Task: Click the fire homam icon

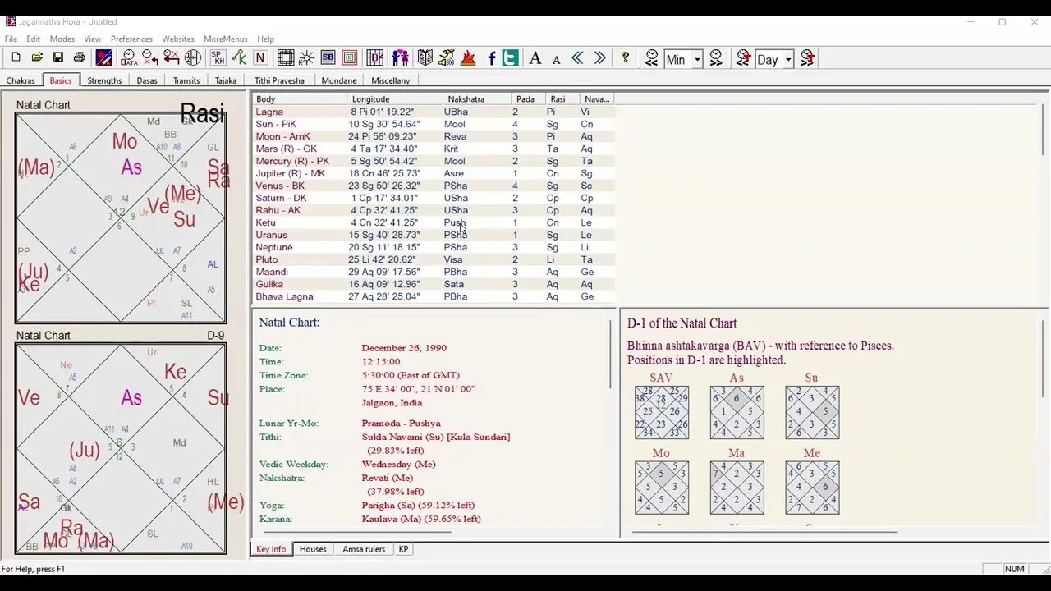Action: pos(468,57)
